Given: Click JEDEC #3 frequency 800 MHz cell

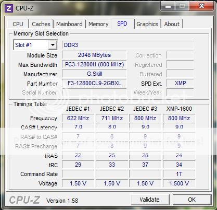Looking at the screenshot, I should 145,118.
